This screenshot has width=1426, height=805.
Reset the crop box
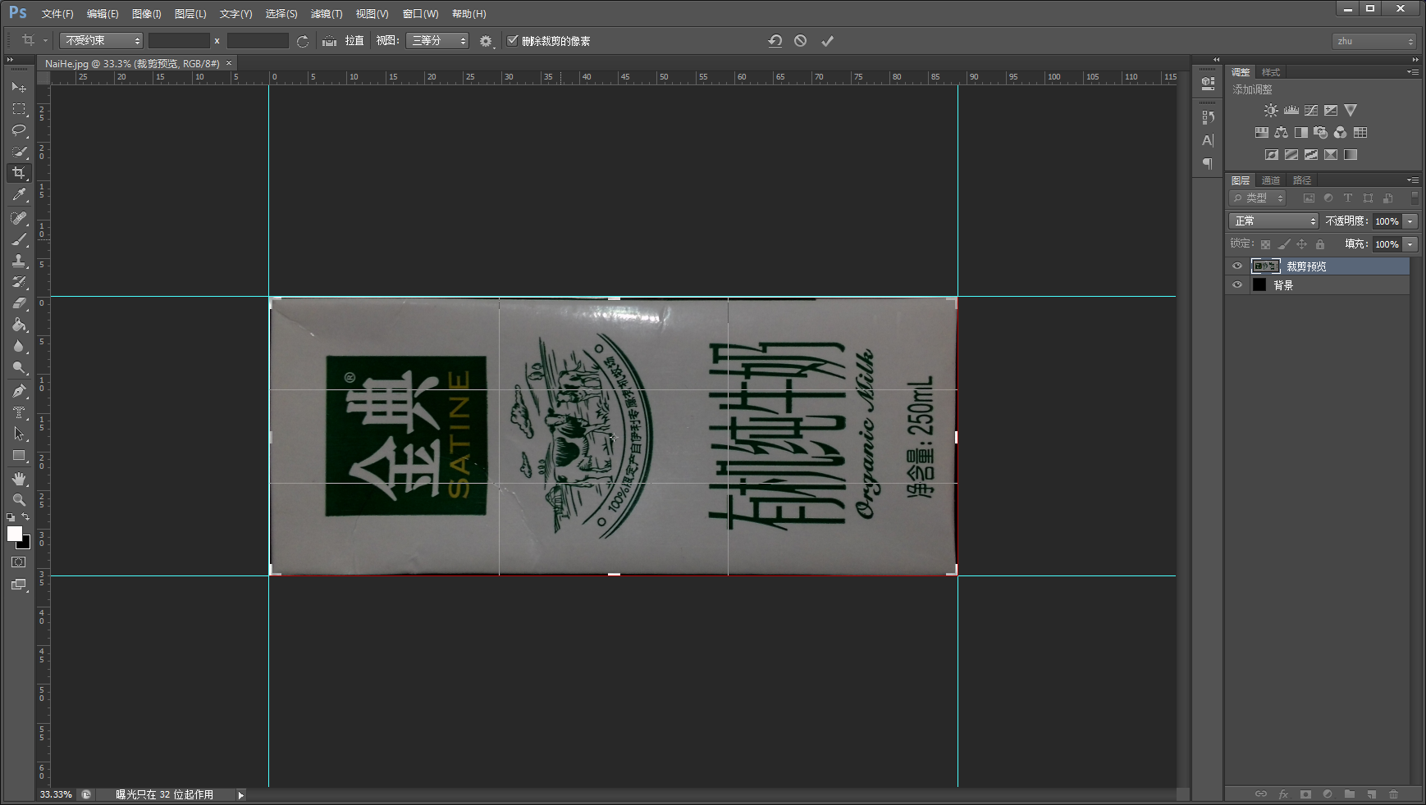(775, 41)
